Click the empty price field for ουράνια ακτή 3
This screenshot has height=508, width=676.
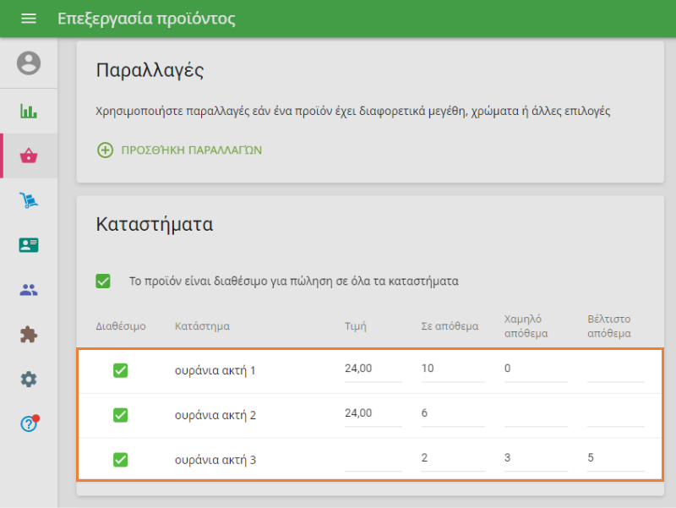point(373,459)
